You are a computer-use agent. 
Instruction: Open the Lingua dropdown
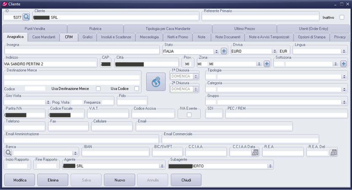point(344,51)
